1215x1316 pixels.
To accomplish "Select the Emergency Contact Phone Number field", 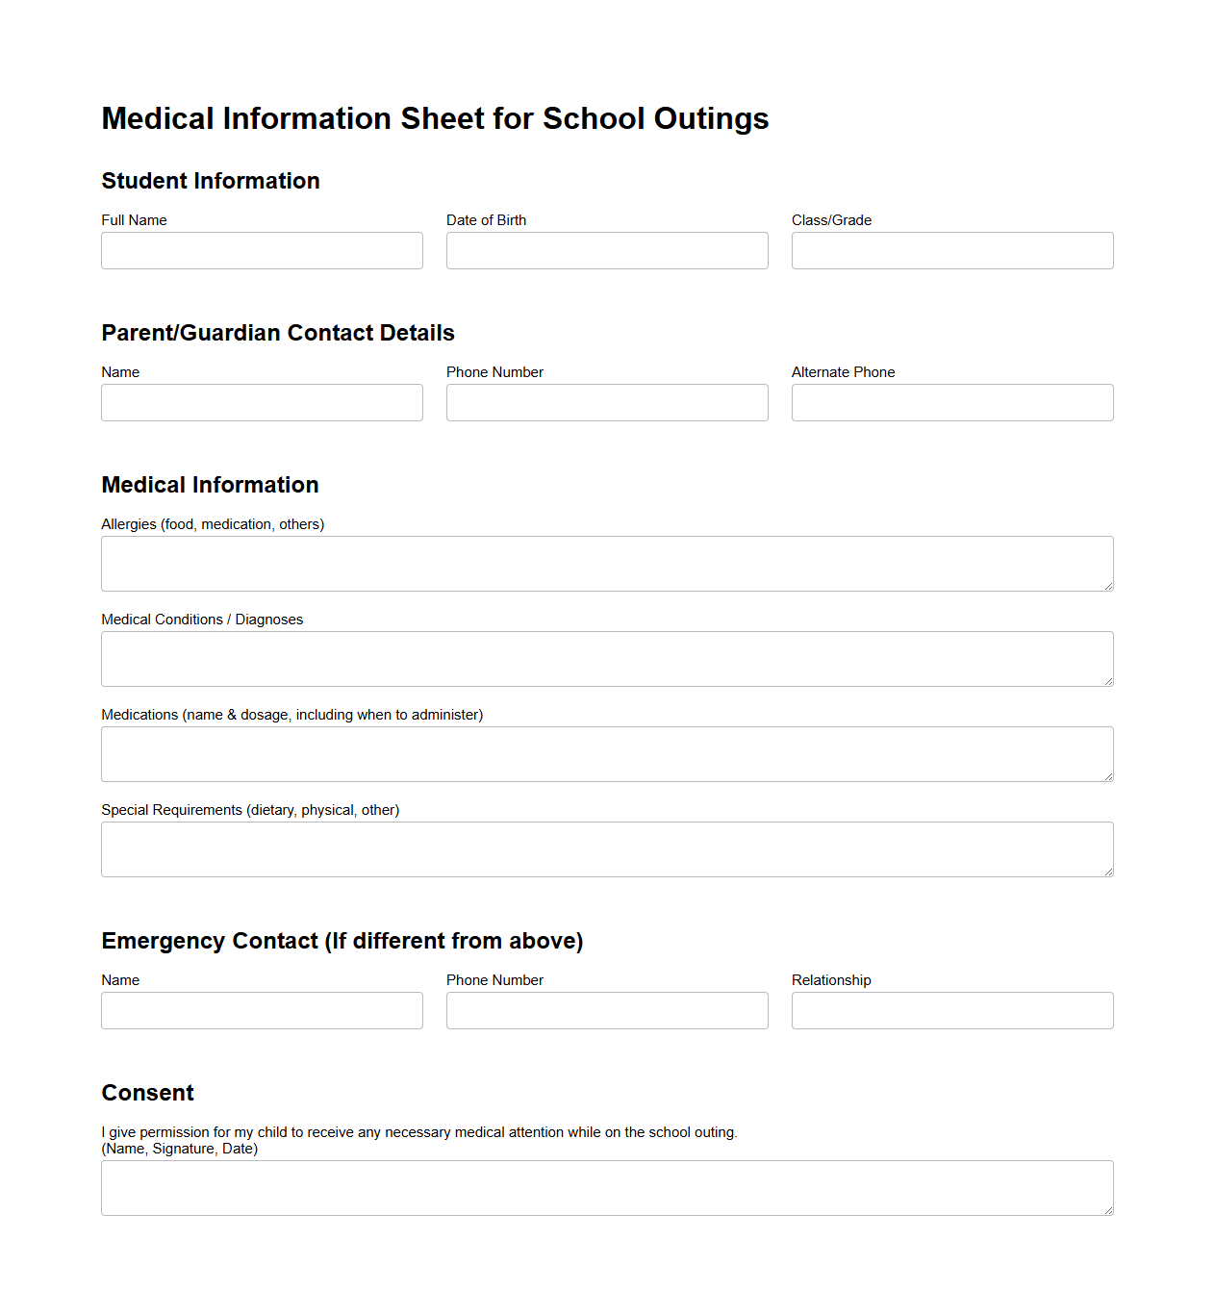I will [x=607, y=1010].
